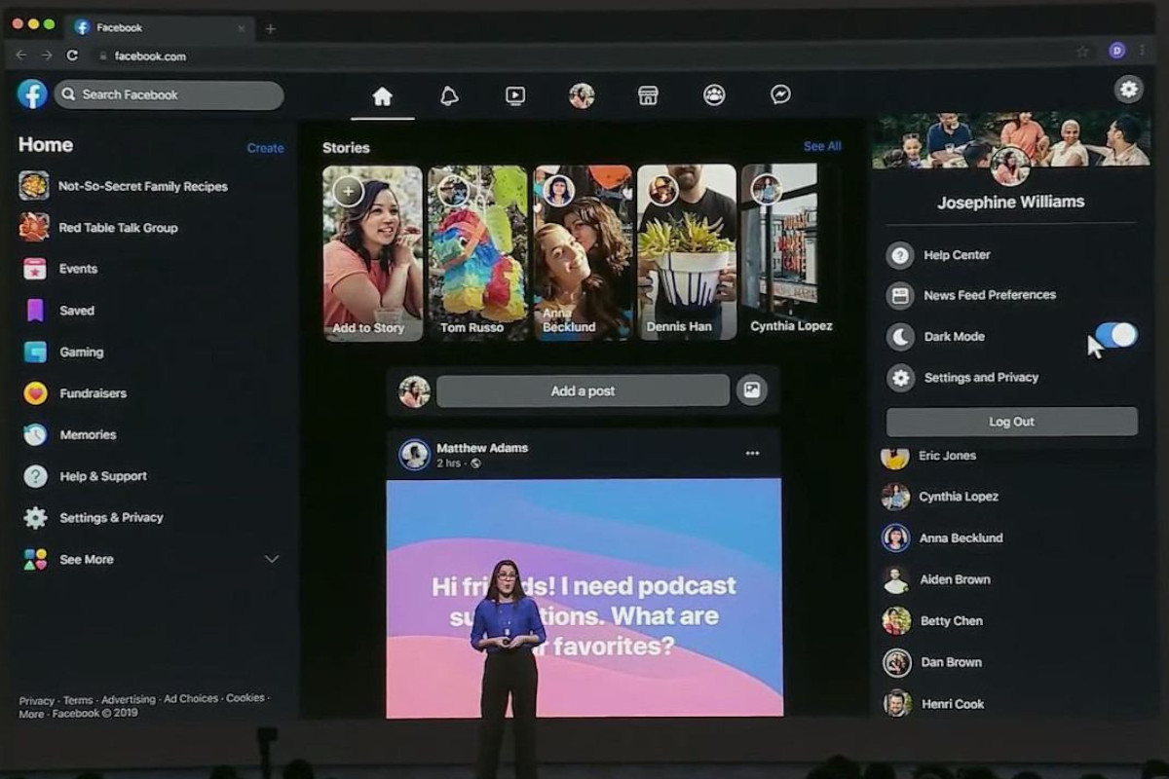Open Events calendar icon
Viewport: 1169px width, 779px height.
(x=35, y=269)
